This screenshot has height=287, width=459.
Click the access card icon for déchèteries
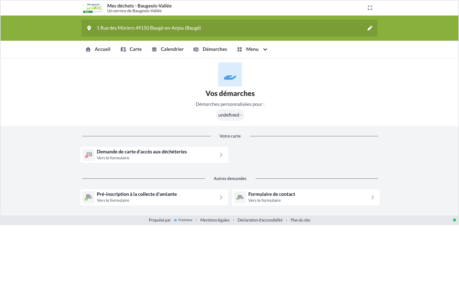pos(88,155)
